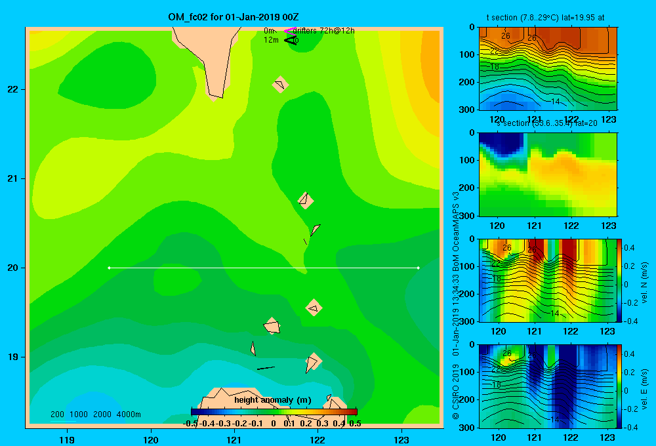Open the temperature section panel
This screenshot has width=656, height=446.
[548, 69]
